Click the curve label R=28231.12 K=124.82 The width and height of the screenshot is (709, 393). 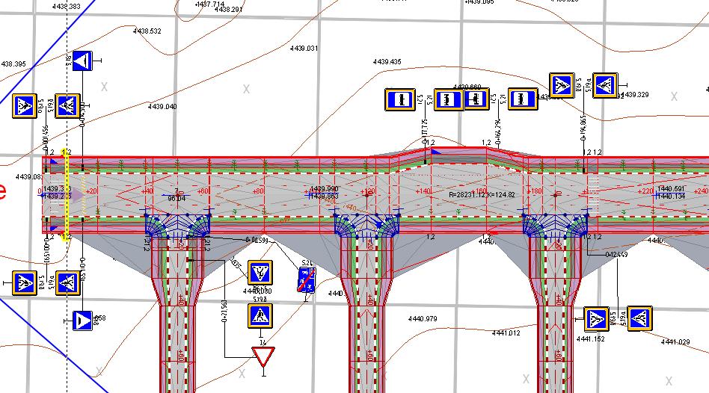[482, 195]
